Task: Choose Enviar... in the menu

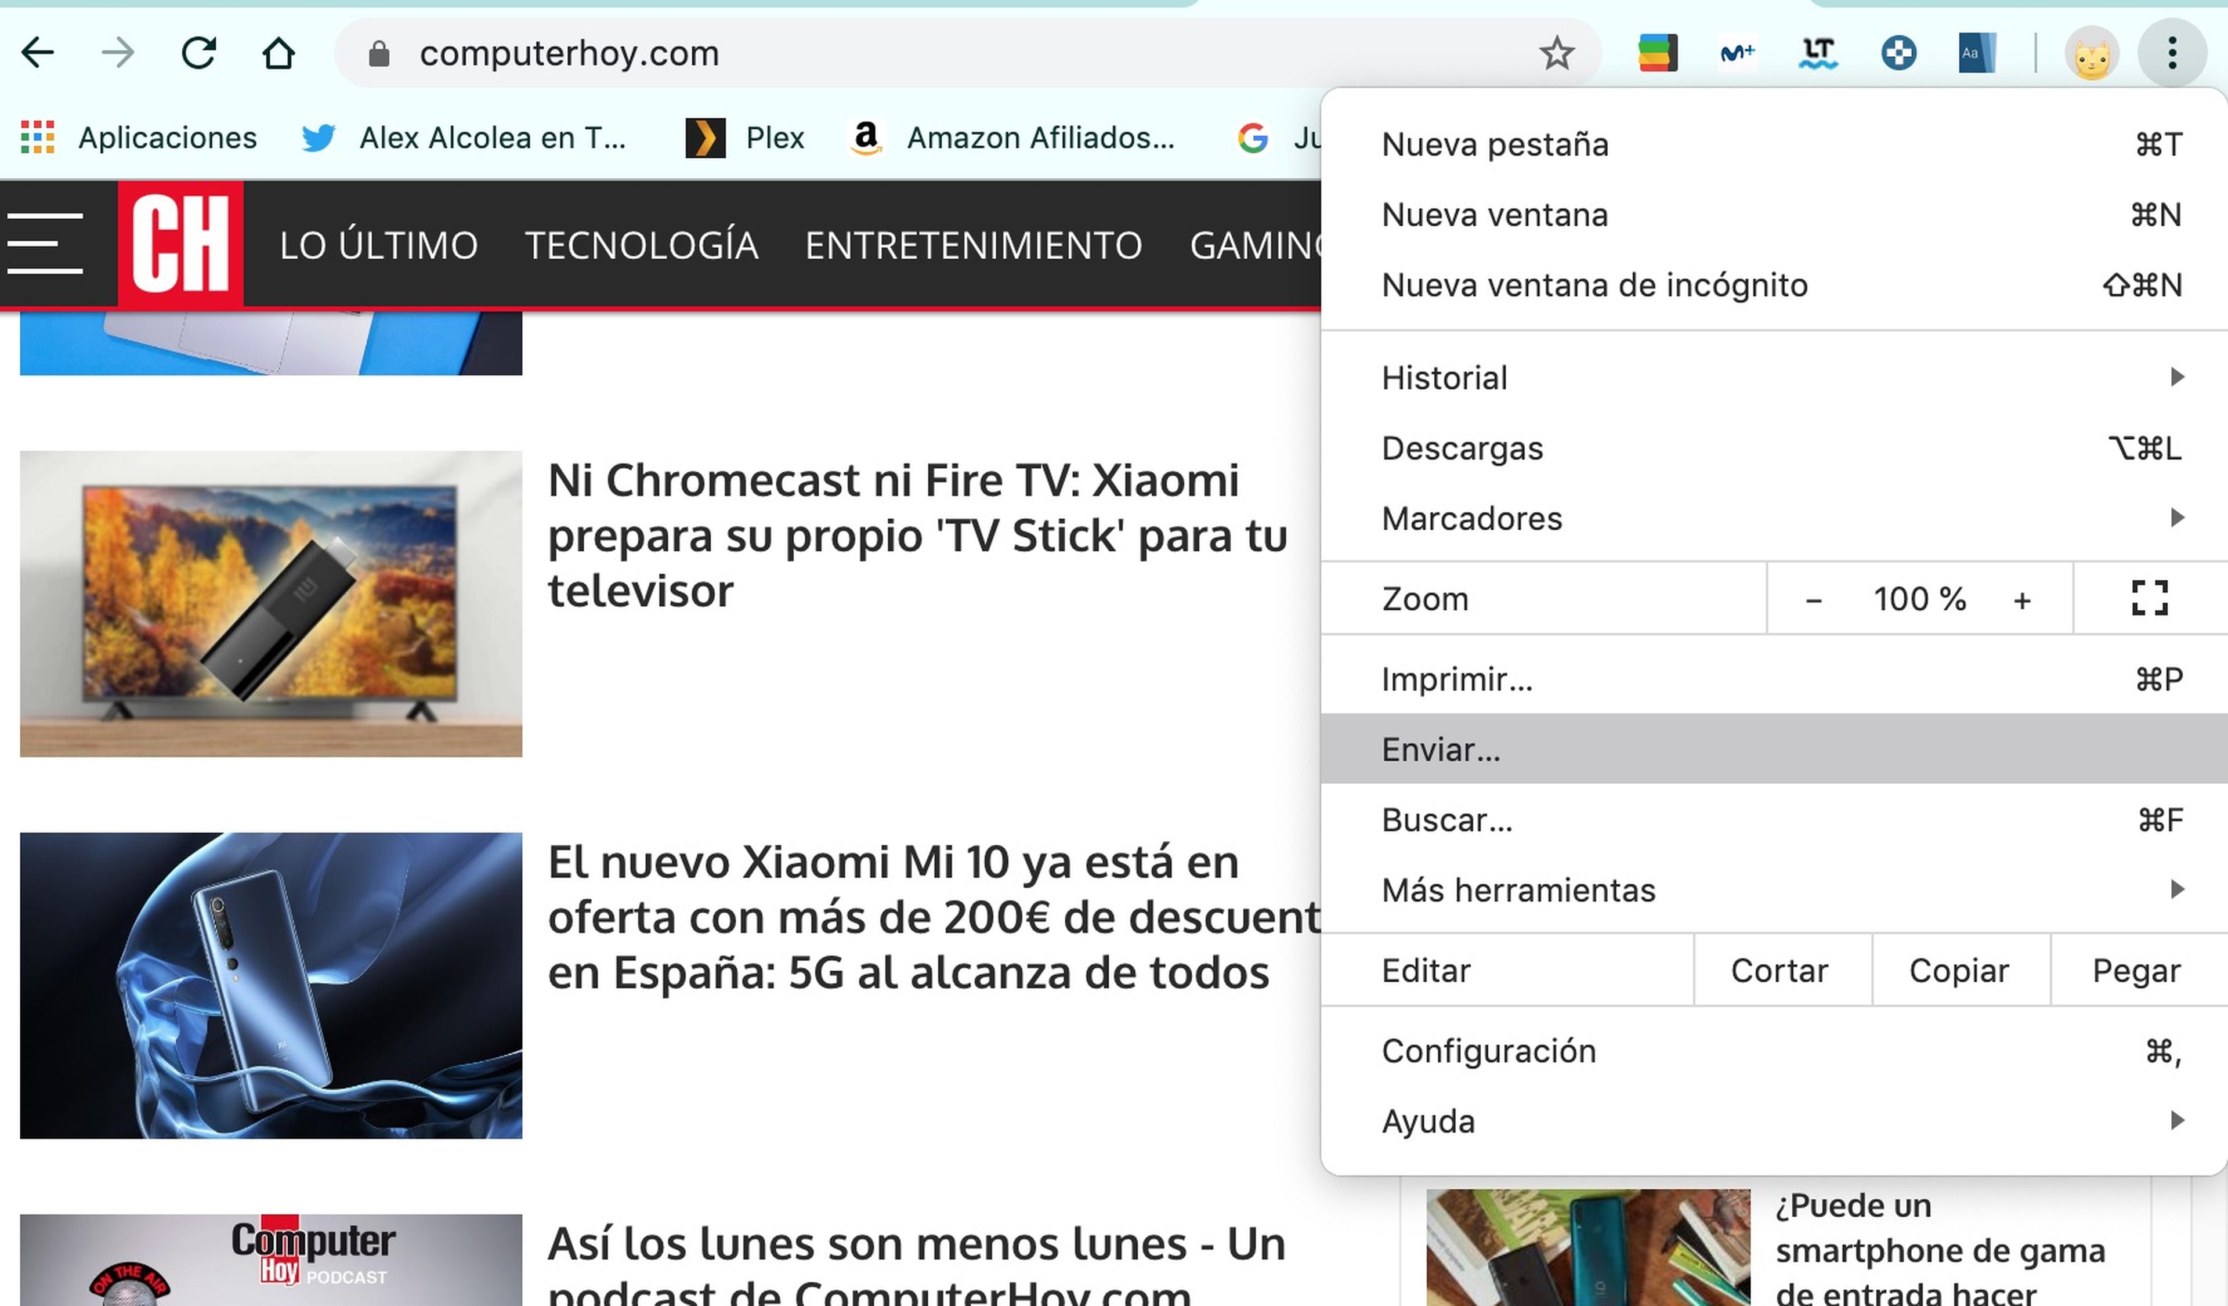Action: [1774, 749]
